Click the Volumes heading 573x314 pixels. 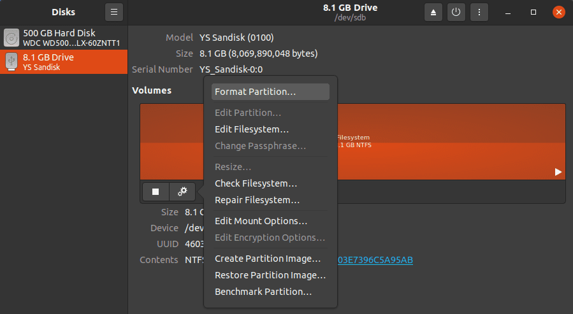click(x=152, y=90)
